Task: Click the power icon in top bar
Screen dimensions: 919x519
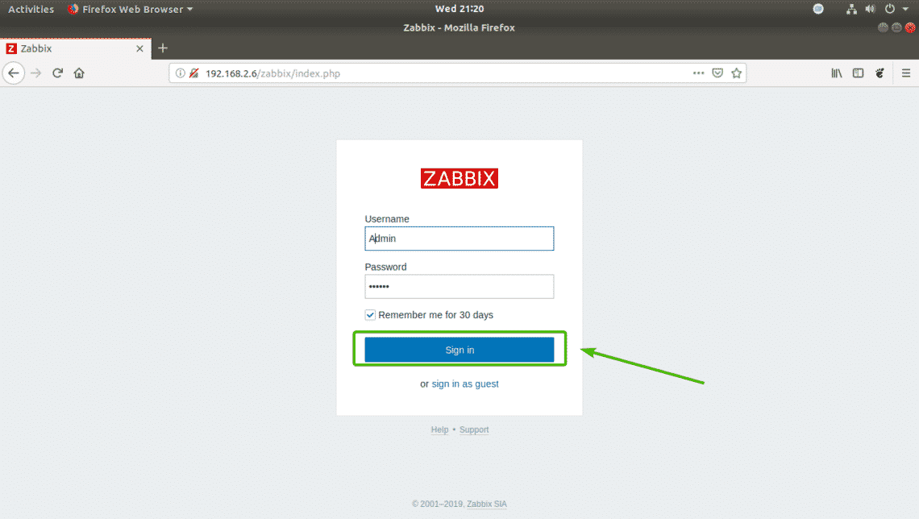Action: click(x=890, y=9)
